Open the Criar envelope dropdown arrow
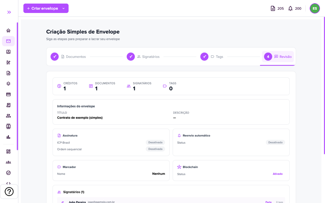This screenshot has height=203, width=325. (x=63, y=9)
